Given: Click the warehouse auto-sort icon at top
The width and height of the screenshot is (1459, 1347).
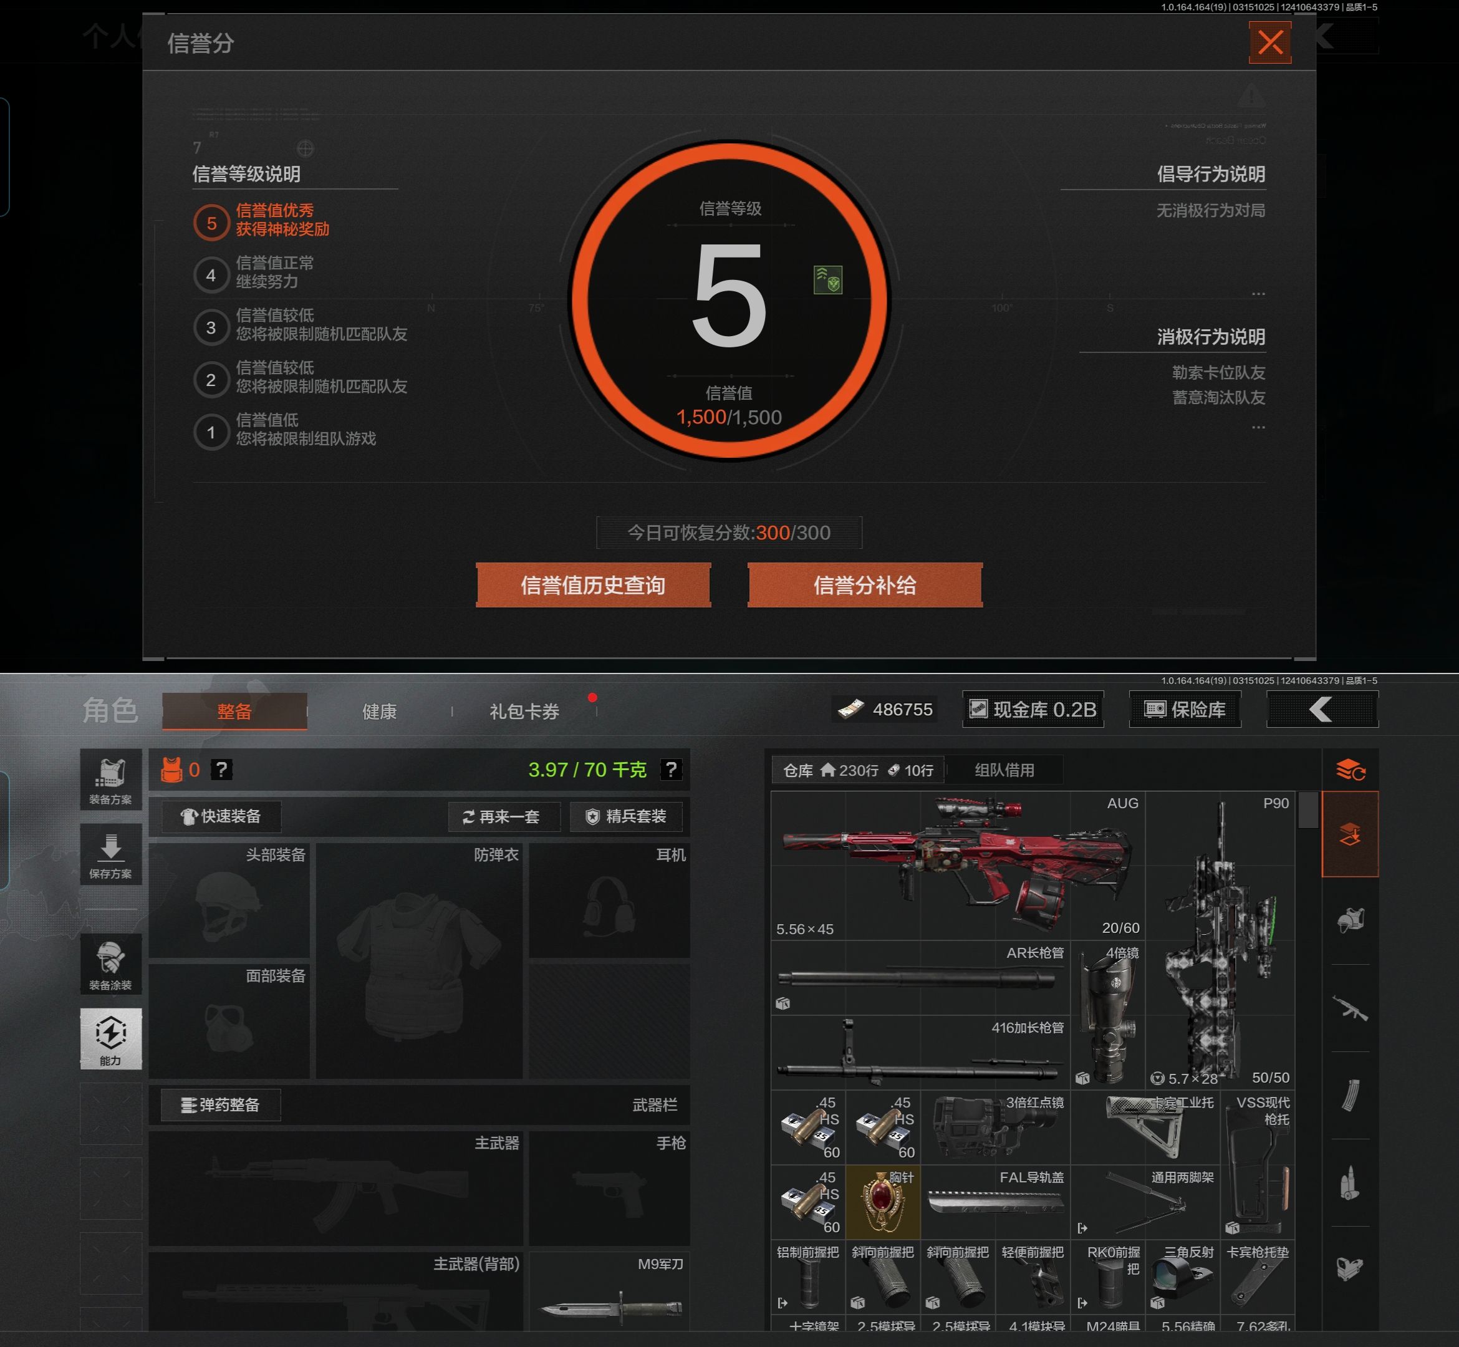Looking at the screenshot, I should click(1350, 770).
